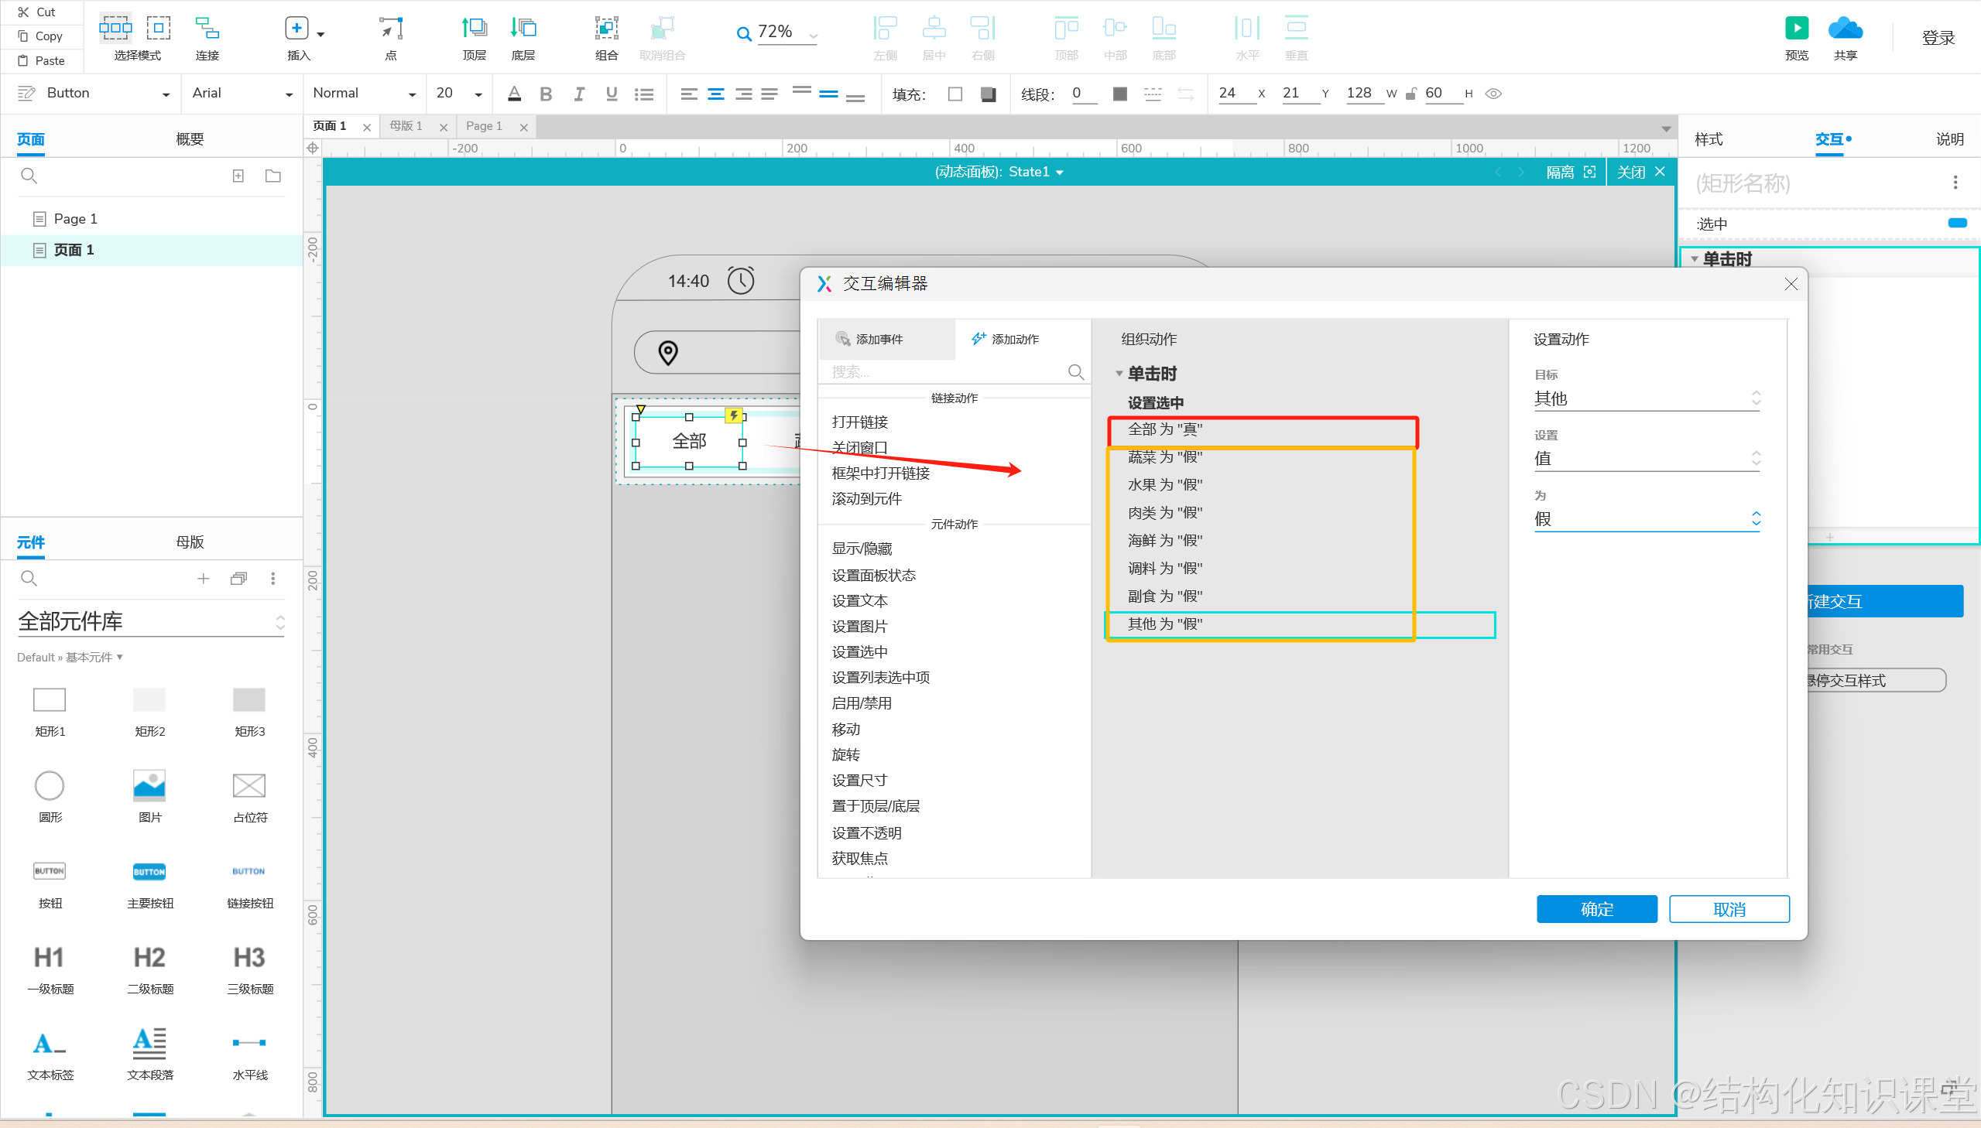The width and height of the screenshot is (1981, 1128).
Task: Toggle bold formatting
Action: [546, 94]
